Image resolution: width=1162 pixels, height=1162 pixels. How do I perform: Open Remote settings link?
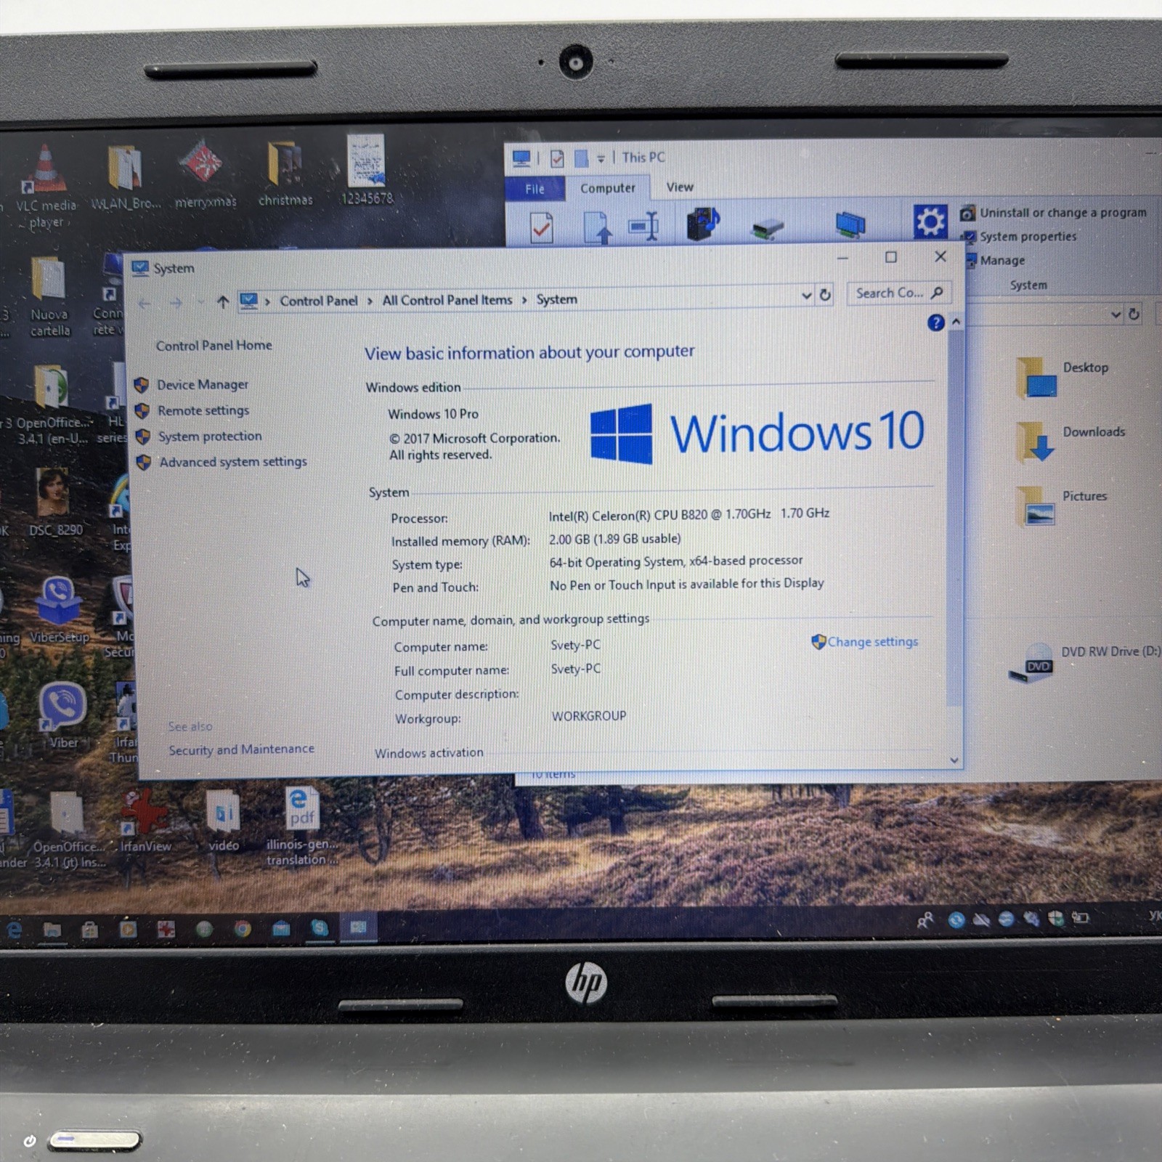point(203,410)
